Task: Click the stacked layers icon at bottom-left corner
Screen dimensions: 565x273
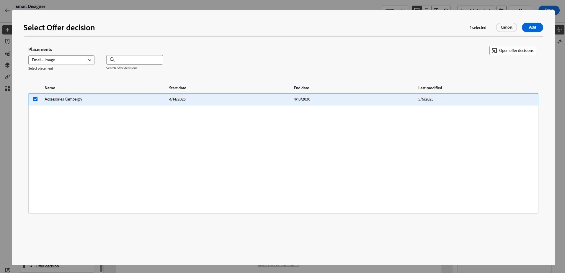Action: coord(8,270)
